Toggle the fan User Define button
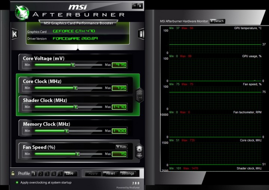Screen dimensions: 269x190 [x=139, y=152]
